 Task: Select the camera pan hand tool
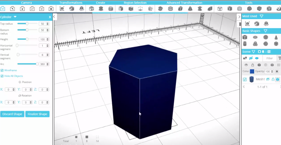click(x=22, y=9)
